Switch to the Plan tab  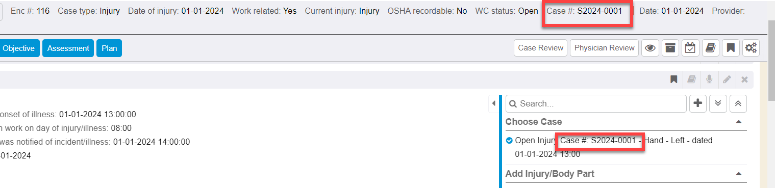coord(109,48)
